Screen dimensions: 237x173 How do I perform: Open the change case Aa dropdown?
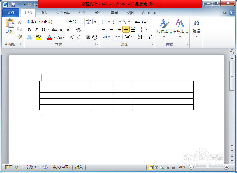pos(61,37)
